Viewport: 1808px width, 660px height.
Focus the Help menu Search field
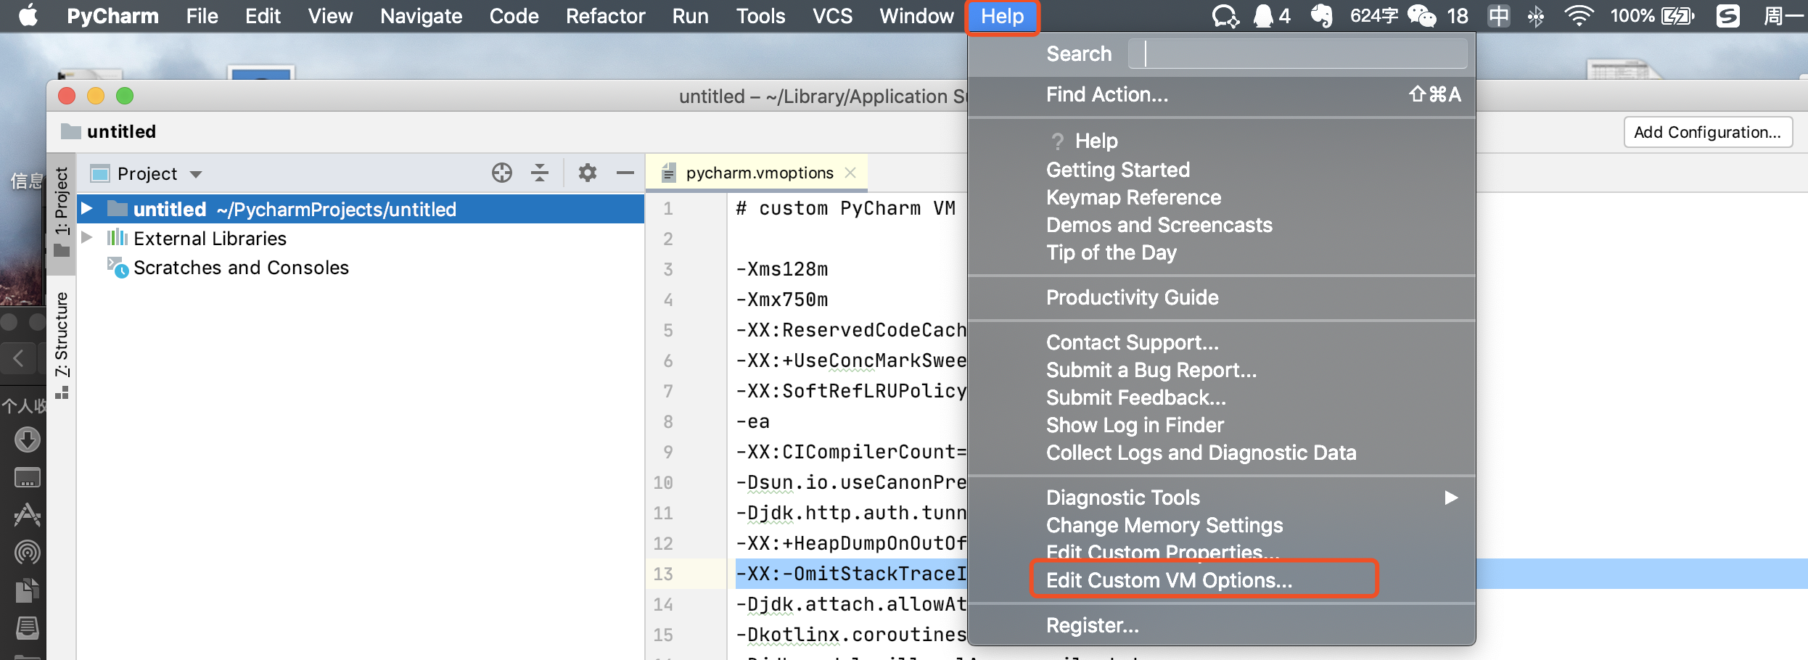click(x=1297, y=54)
